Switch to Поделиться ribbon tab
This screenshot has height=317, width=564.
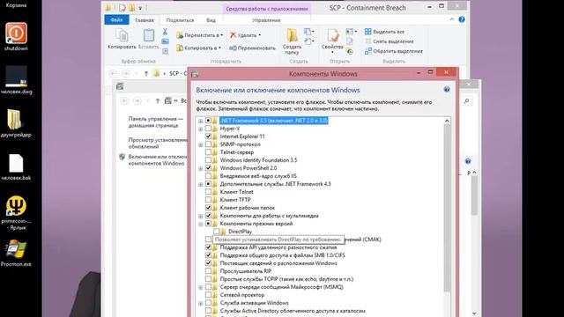coord(180,20)
